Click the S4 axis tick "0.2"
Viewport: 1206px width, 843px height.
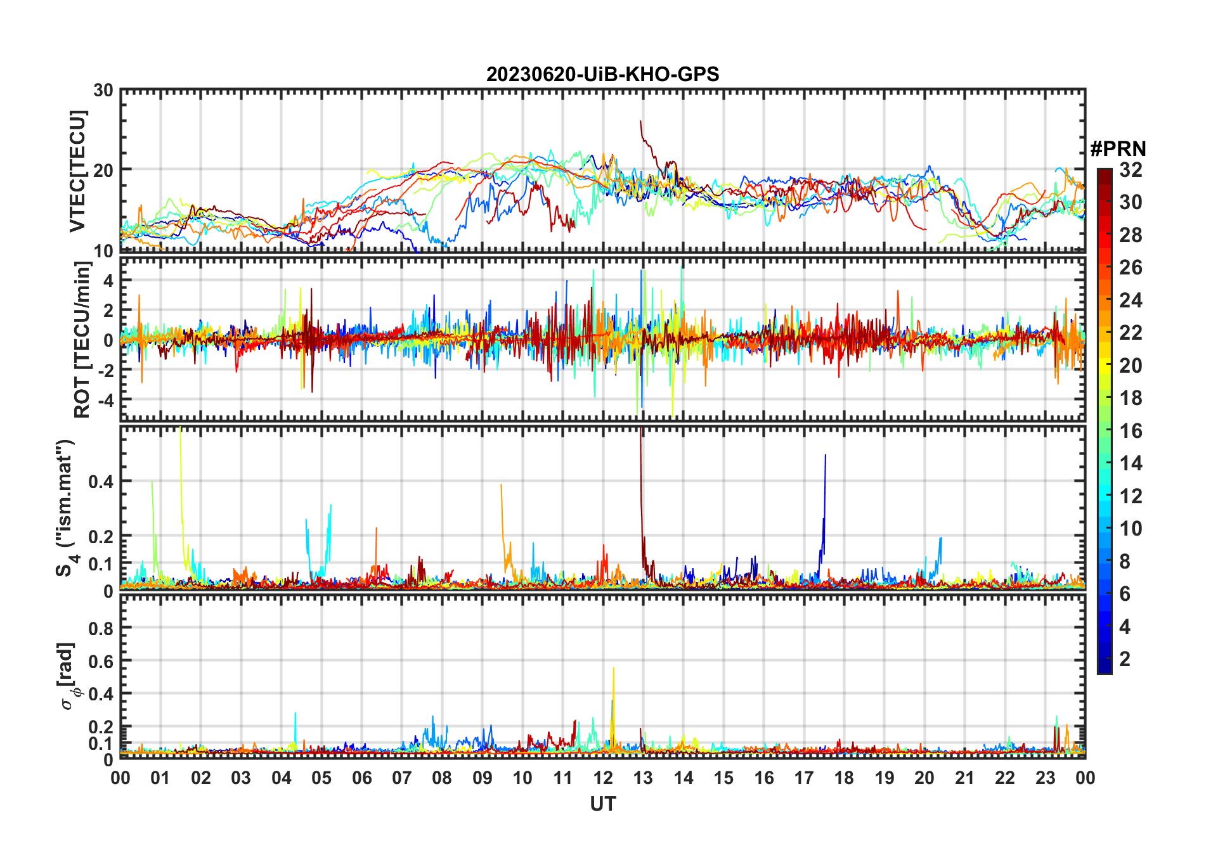point(101,536)
